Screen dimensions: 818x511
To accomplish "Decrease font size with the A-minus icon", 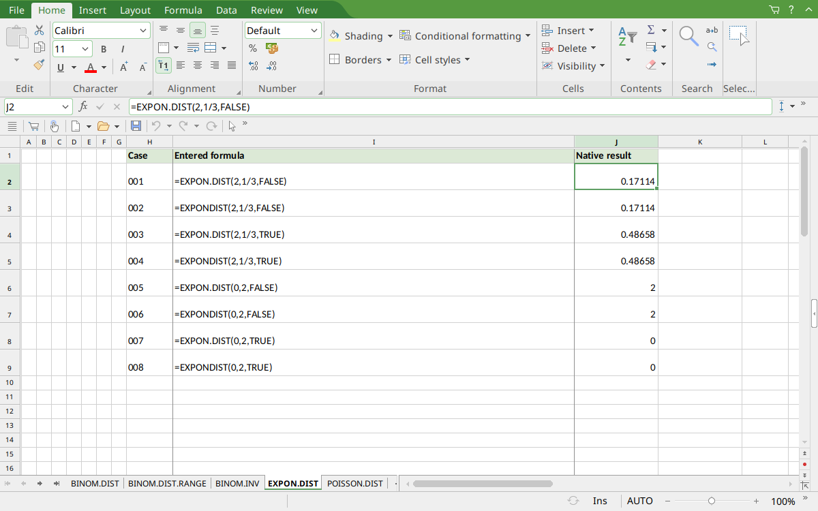I will pyautogui.click(x=143, y=67).
